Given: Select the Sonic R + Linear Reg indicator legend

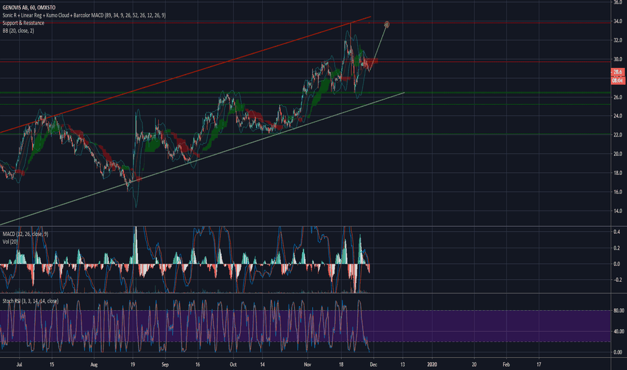Looking at the screenshot, I should pos(84,15).
